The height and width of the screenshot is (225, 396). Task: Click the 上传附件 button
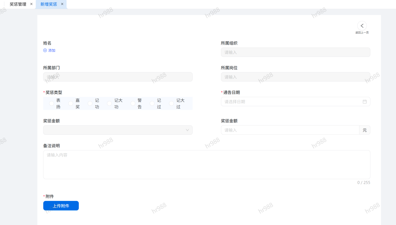tap(61, 206)
